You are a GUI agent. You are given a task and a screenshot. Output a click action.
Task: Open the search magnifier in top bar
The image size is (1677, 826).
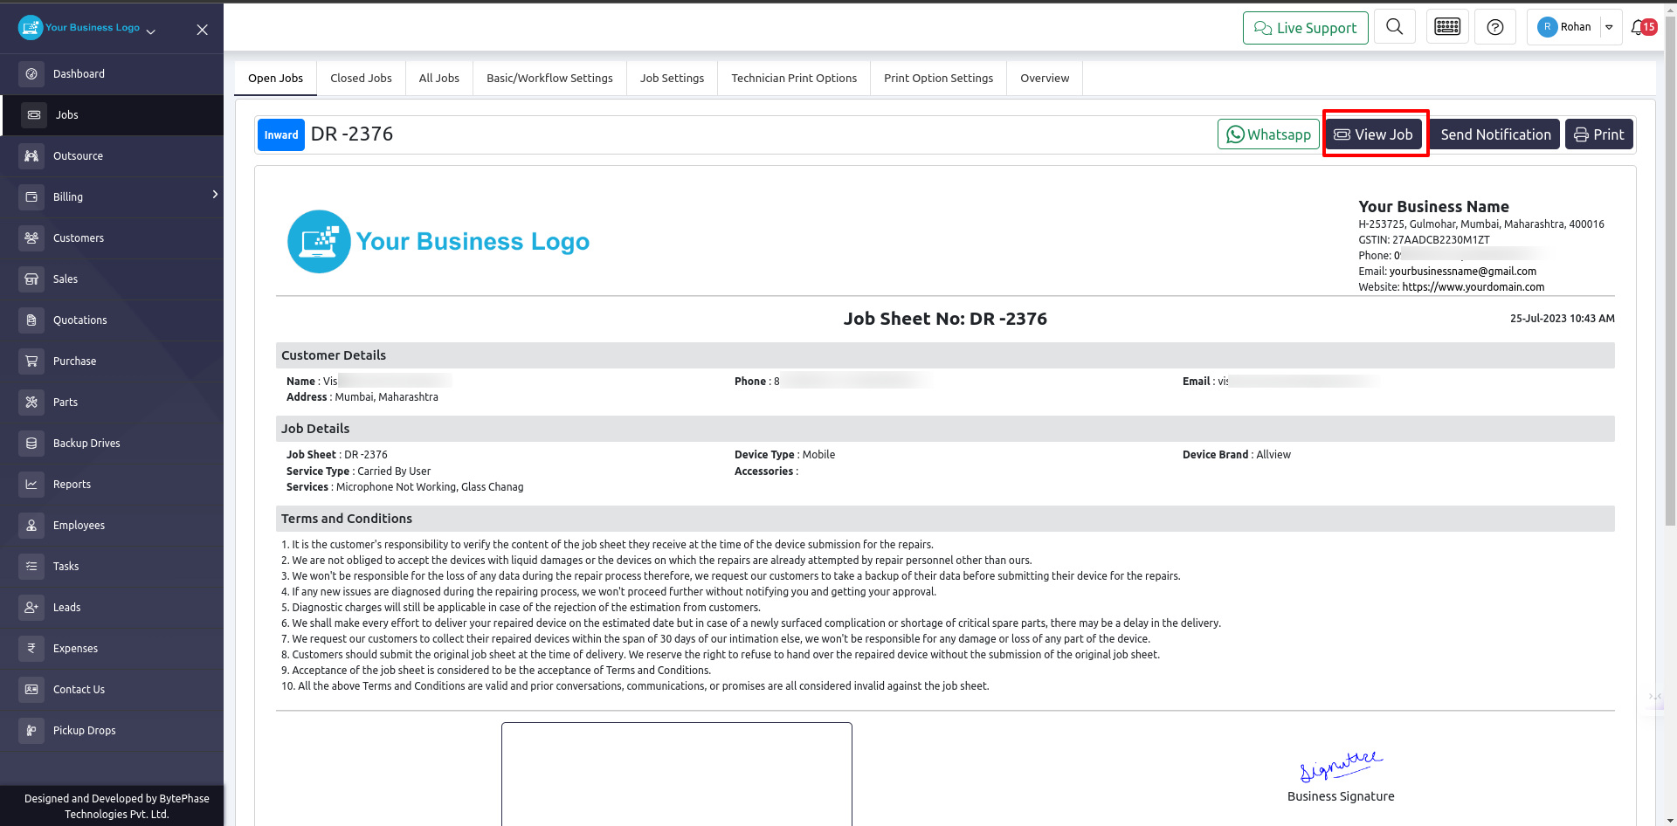(x=1395, y=27)
